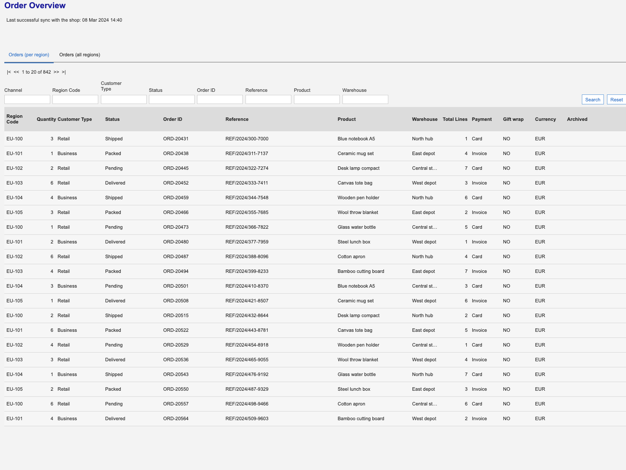Screen dimensions: 626x470
Task: Go to next page of results
Action: [x=56, y=72]
